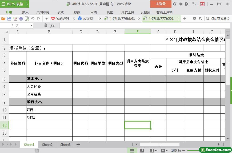Click the presentation screen icon in tab bar

[x=194, y=19]
